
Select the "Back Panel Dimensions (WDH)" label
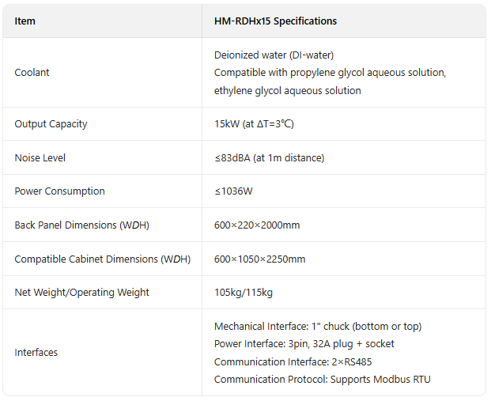[81, 225]
